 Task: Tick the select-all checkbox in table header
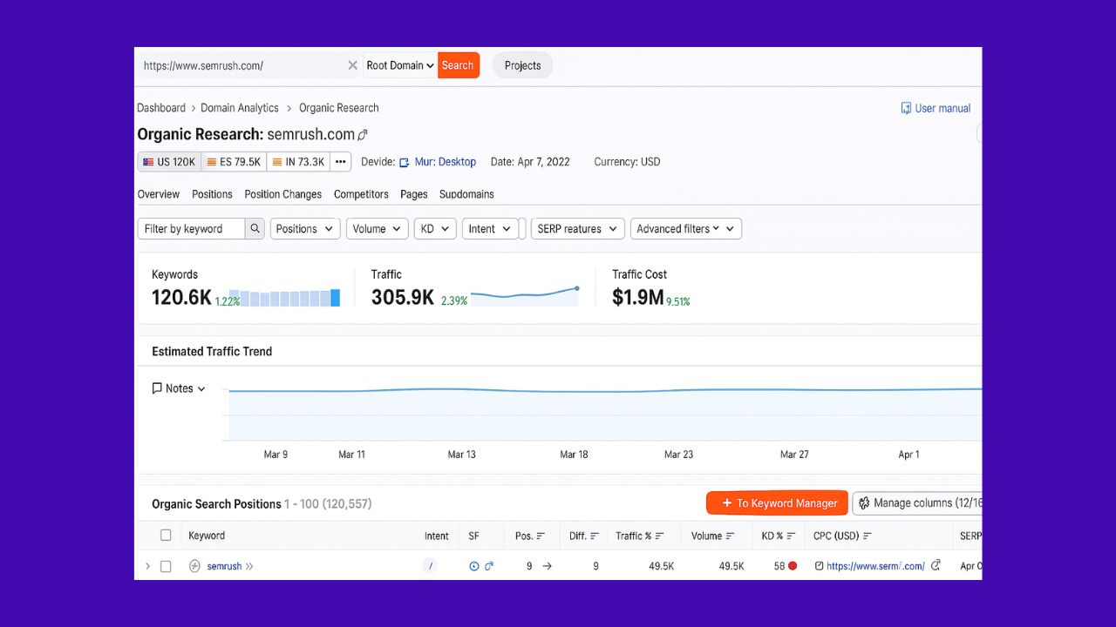[x=166, y=536]
